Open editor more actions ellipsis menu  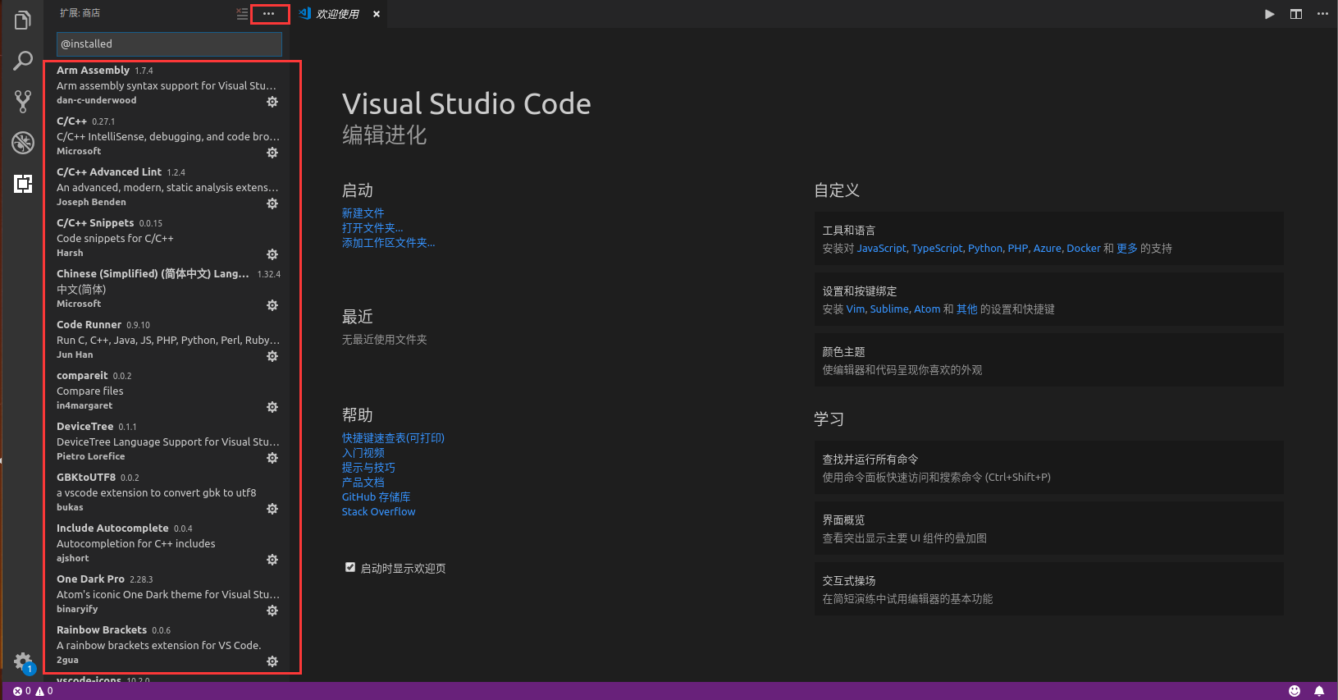1322,14
